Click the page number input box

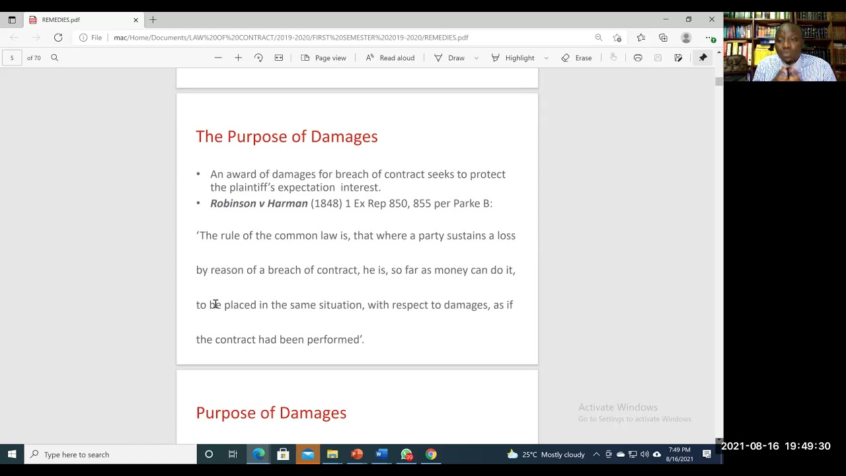click(x=12, y=58)
